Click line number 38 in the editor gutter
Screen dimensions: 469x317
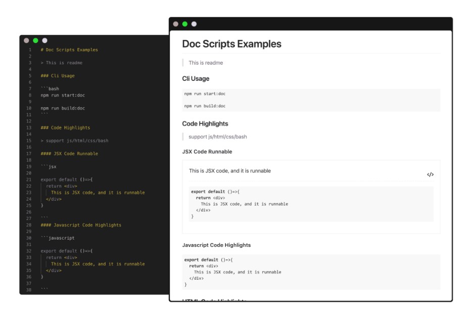coord(29,290)
